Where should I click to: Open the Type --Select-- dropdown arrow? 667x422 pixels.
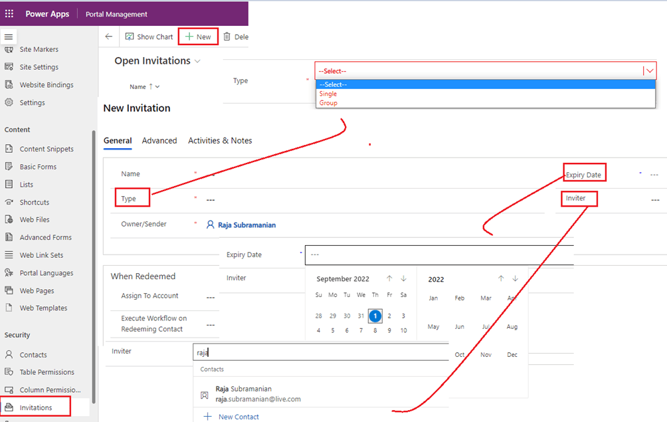point(649,71)
